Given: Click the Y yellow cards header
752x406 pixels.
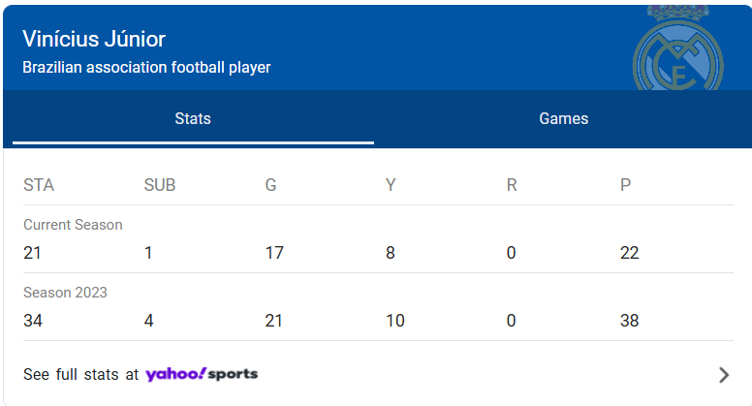Looking at the screenshot, I should coord(391,185).
